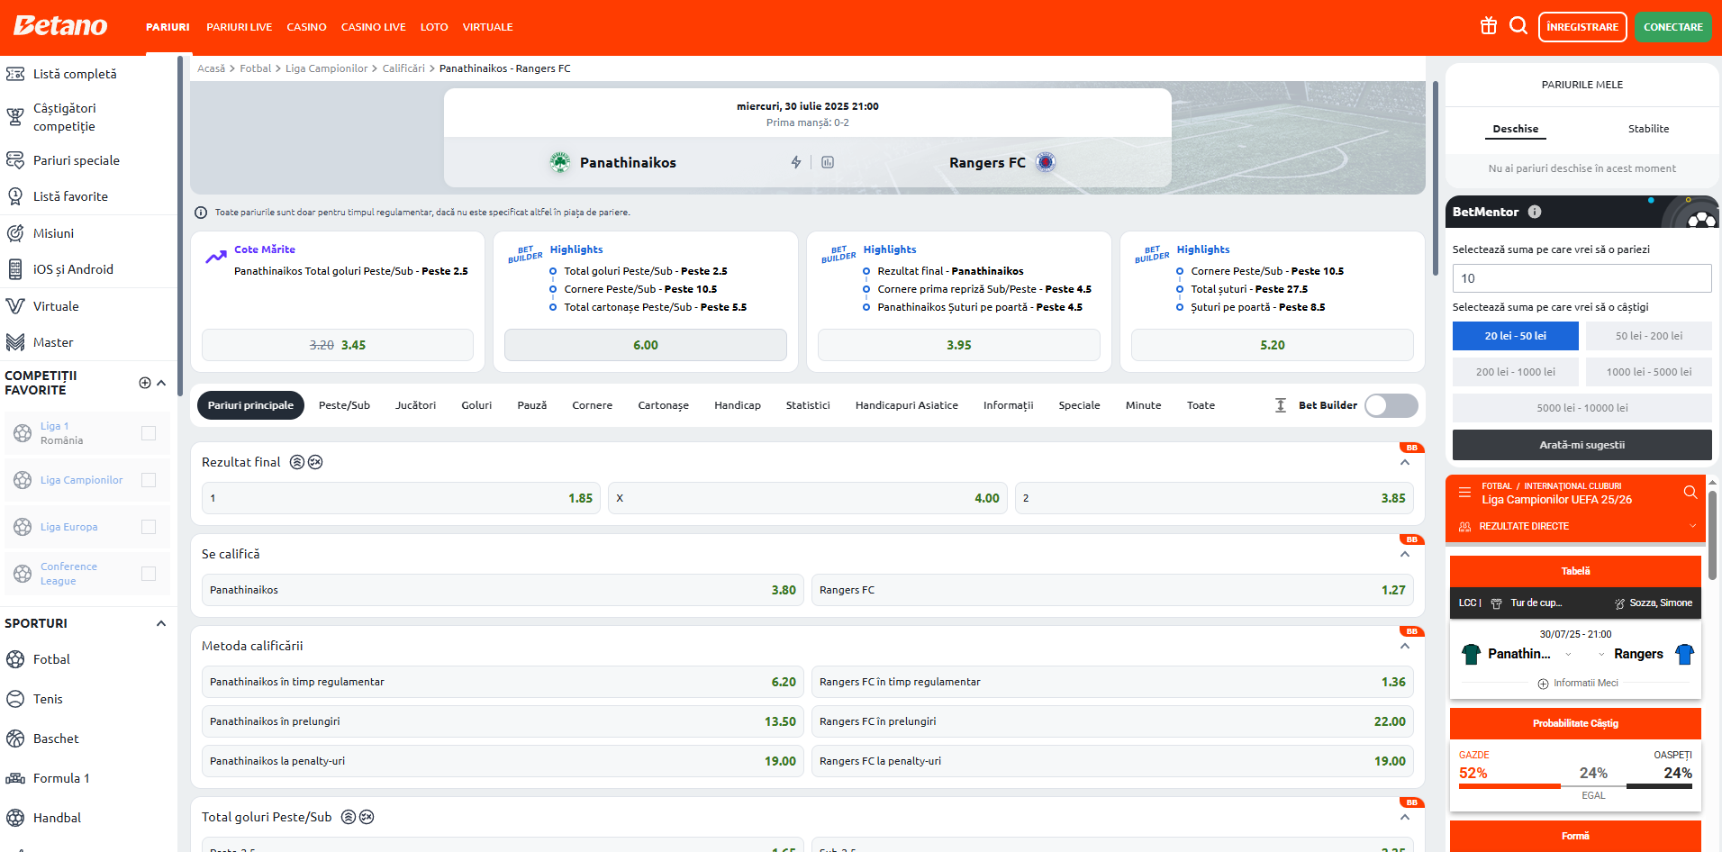
Task: Click the regulation info icon above Cote Mărite
Action: (x=201, y=213)
